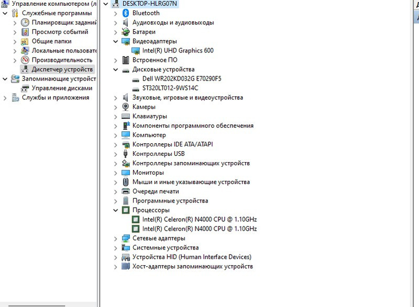Image resolution: width=419 pixels, height=307 pixels.
Task: Click the Очереди печати printer icon
Action: point(126,191)
